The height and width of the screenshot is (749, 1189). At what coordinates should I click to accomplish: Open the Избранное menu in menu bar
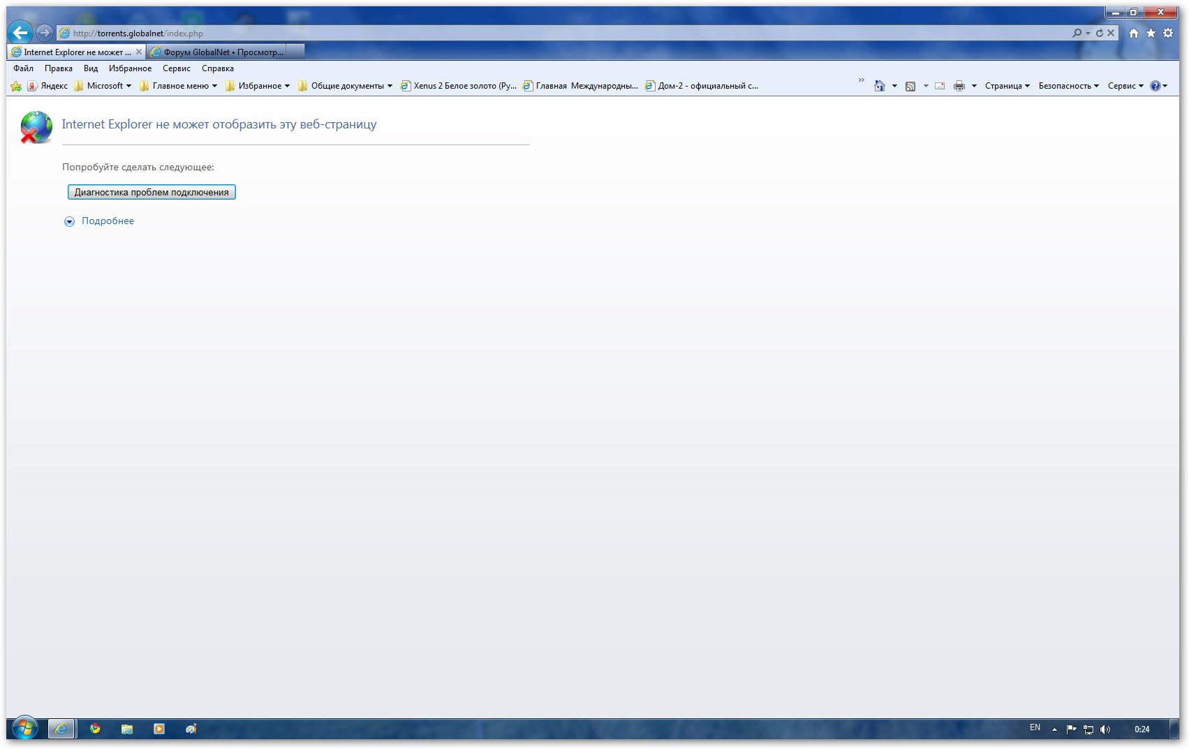click(x=130, y=68)
